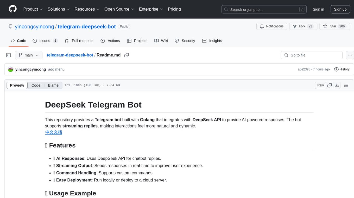The height and width of the screenshot is (198, 354).
Task: Expand the Product menu
Action: click(33, 9)
